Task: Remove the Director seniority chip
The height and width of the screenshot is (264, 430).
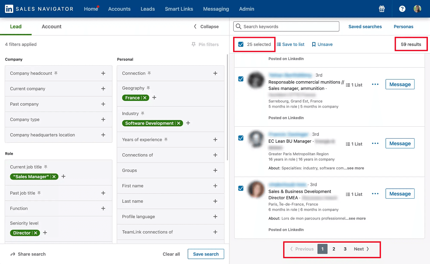Action: [x=35, y=233]
